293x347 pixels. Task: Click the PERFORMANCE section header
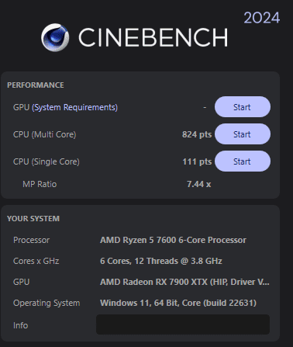[36, 85]
